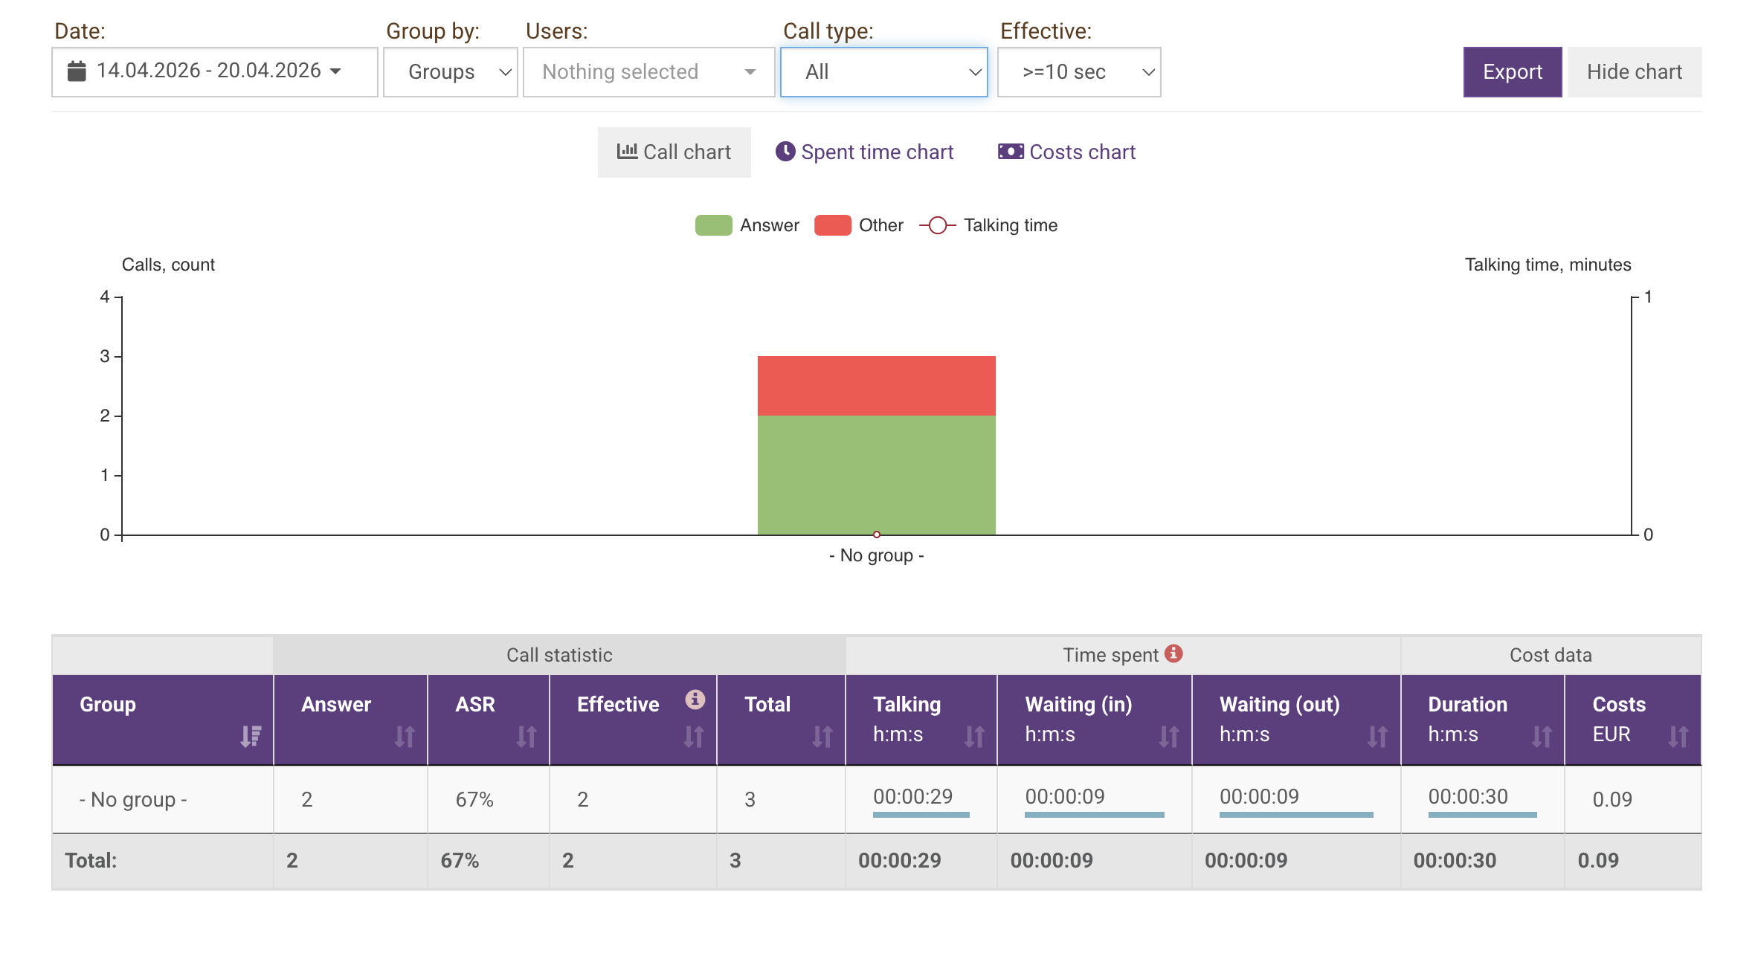This screenshot has width=1758, height=962.
Task: Sort table by Waiting (in) icon
Action: click(x=1169, y=737)
